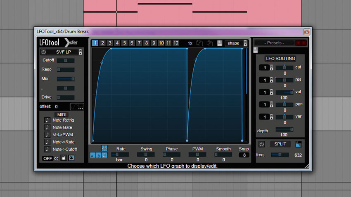Select LFO graph 3
Image resolution: width=351 pixels, height=197 pixels.
pyautogui.click(x=110, y=43)
